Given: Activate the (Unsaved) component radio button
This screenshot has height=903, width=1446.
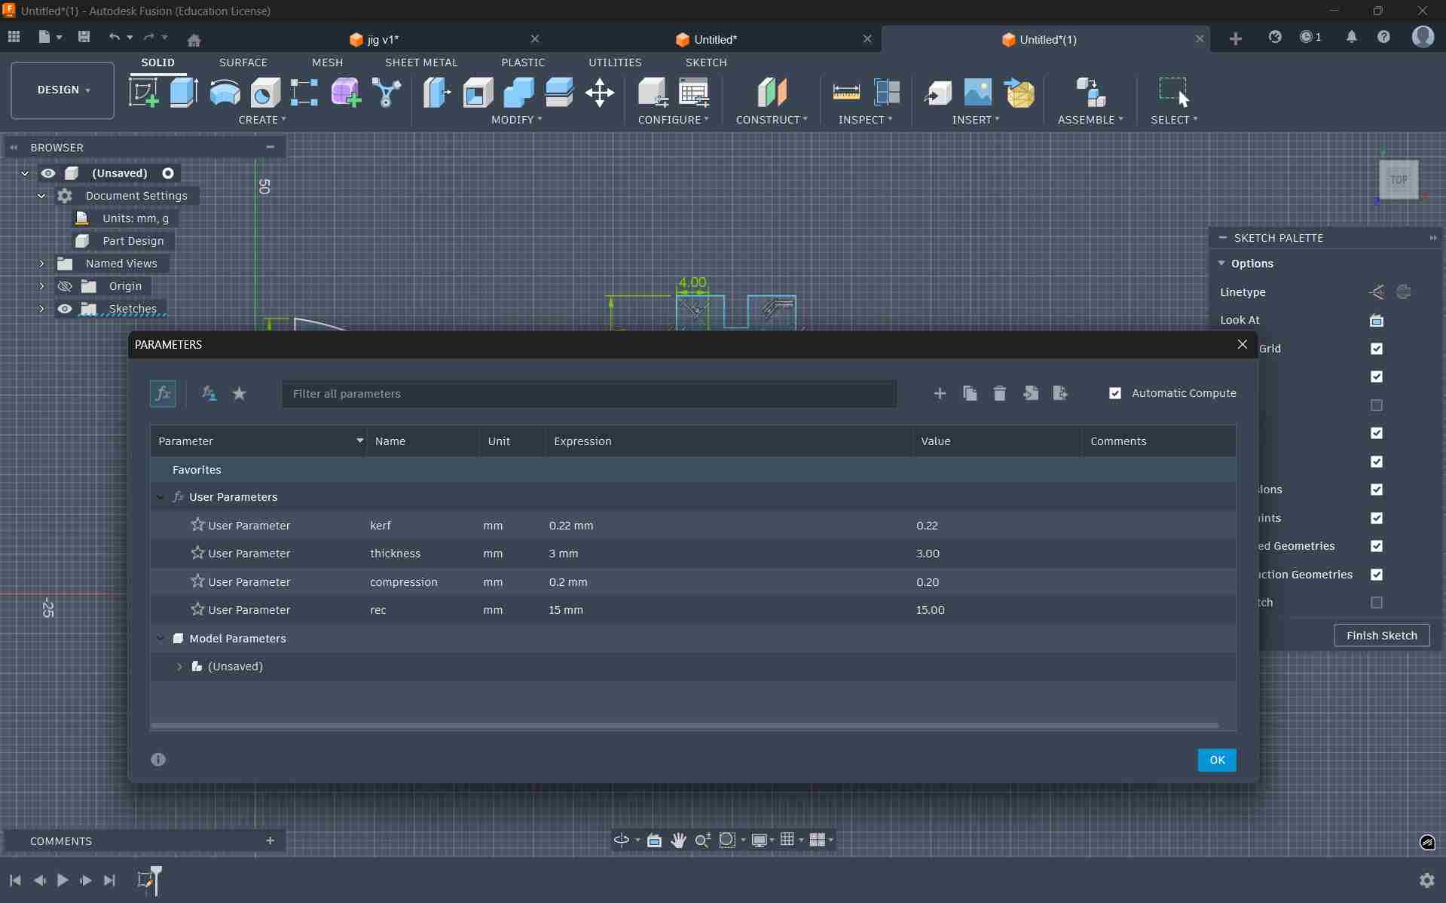Looking at the screenshot, I should pyautogui.click(x=168, y=173).
